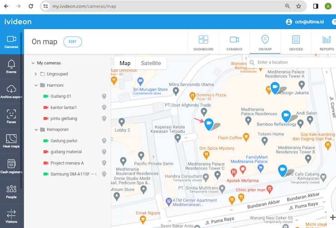Image resolution: width=336 pixels, height=228 pixels.
Task: Open the Events bell icon
Action: coord(11,64)
